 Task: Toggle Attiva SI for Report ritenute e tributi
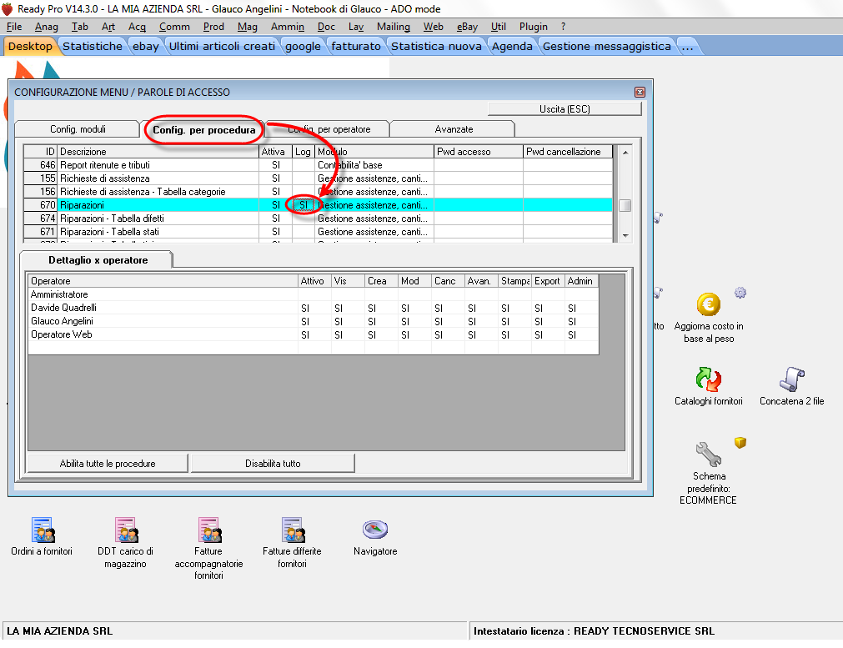coord(276,165)
